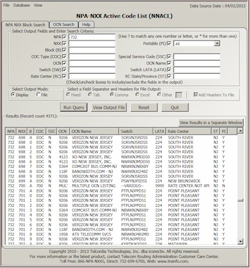Sort results by NPA column header

(x=11, y=131)
